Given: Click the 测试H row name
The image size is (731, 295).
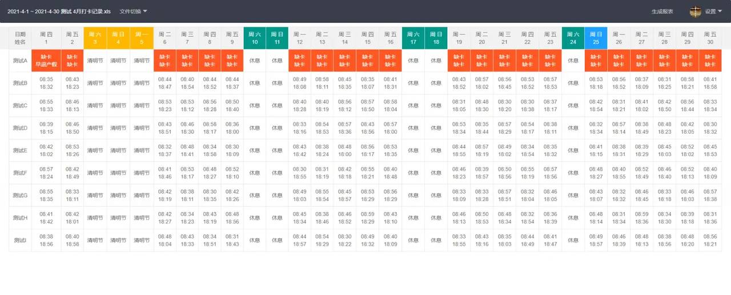Looking at the screenshot, I should 21,217.
